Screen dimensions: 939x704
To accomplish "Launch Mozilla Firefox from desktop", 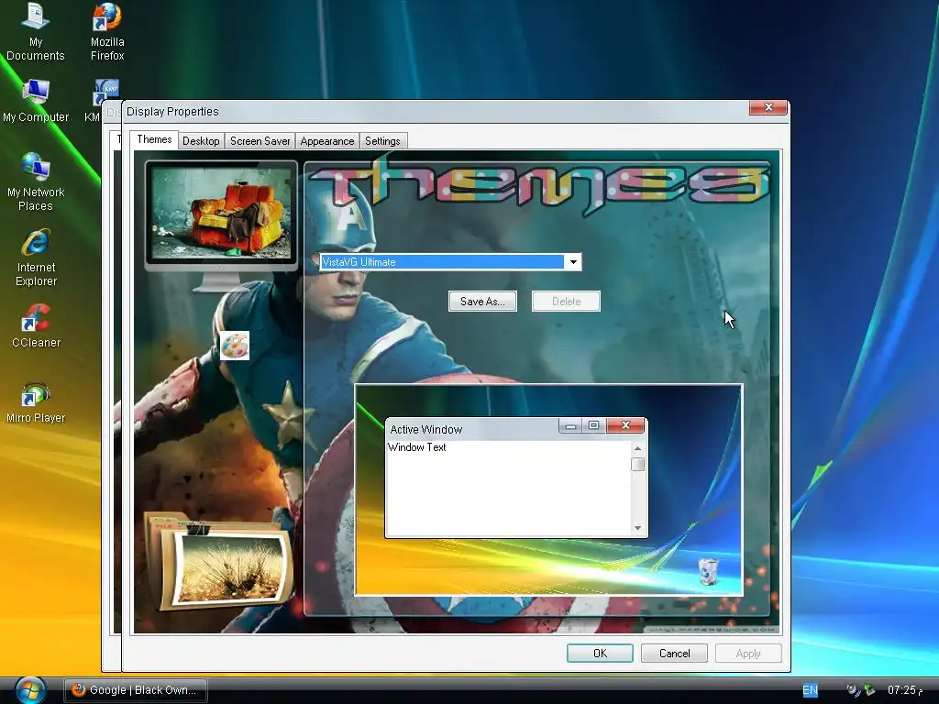I will click(x=107, y=31).
